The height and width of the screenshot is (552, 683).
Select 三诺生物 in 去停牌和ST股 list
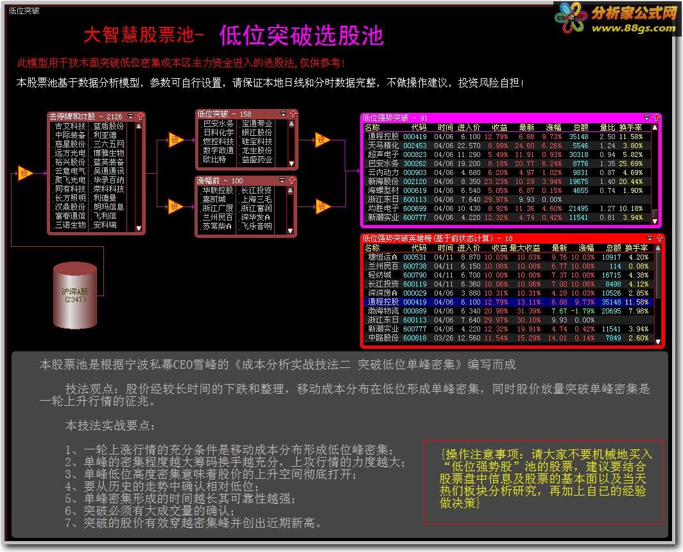70,225
